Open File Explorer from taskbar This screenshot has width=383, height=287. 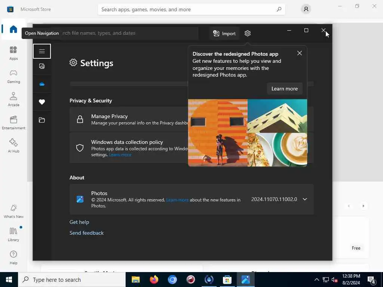[x=135, y=280]
